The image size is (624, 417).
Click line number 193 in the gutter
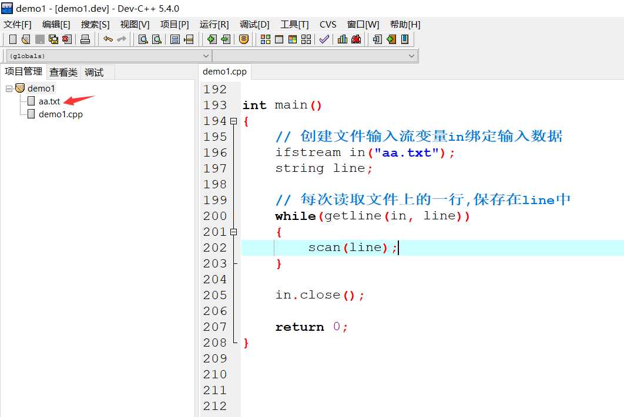point(215,105)
